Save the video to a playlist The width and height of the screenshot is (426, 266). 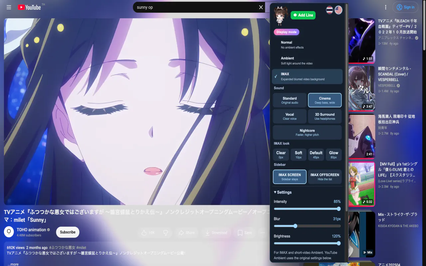click(x=245, y=233)
